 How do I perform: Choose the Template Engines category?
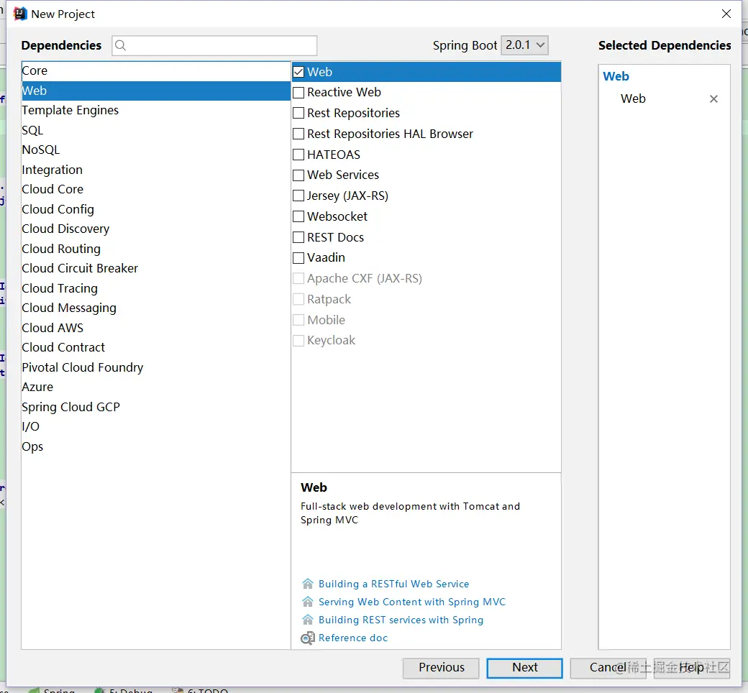coord(156,110)
